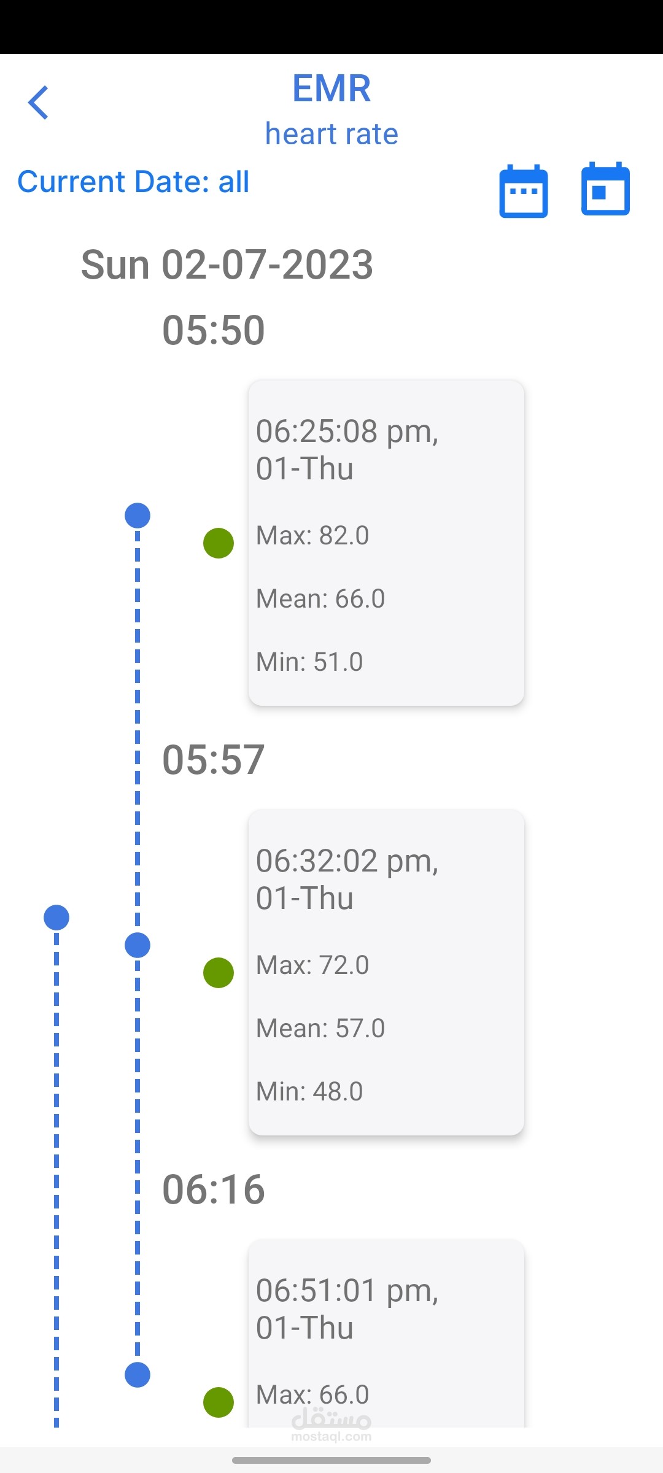Click green status dot beside Max 82.0
The image size is (663, 1473).
click(x=219, y=543)
